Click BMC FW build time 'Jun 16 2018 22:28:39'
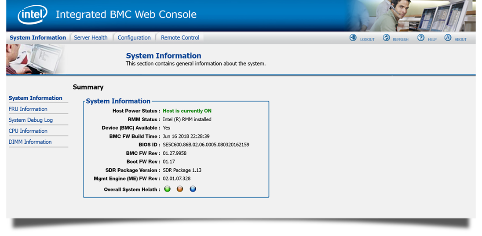This screenshot has width=482, height=236. pos(186,136)
